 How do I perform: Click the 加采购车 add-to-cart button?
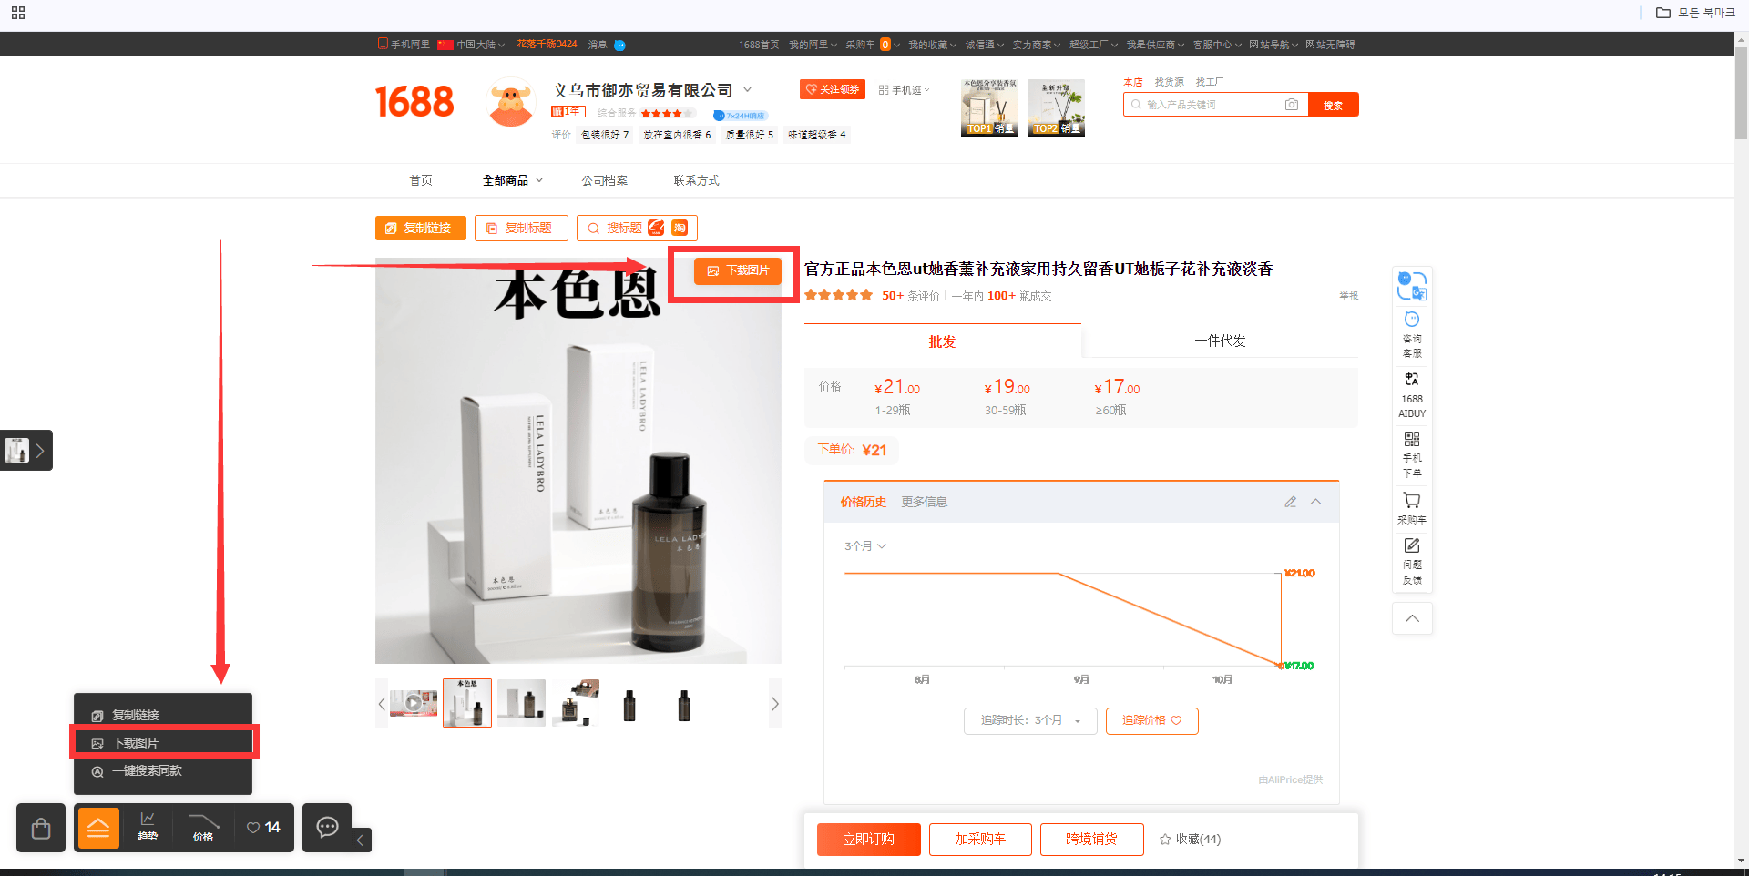click(x=980, y=839)
